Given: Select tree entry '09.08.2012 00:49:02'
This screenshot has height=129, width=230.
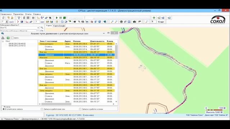Looking at the screenshot, I should 17,44.
